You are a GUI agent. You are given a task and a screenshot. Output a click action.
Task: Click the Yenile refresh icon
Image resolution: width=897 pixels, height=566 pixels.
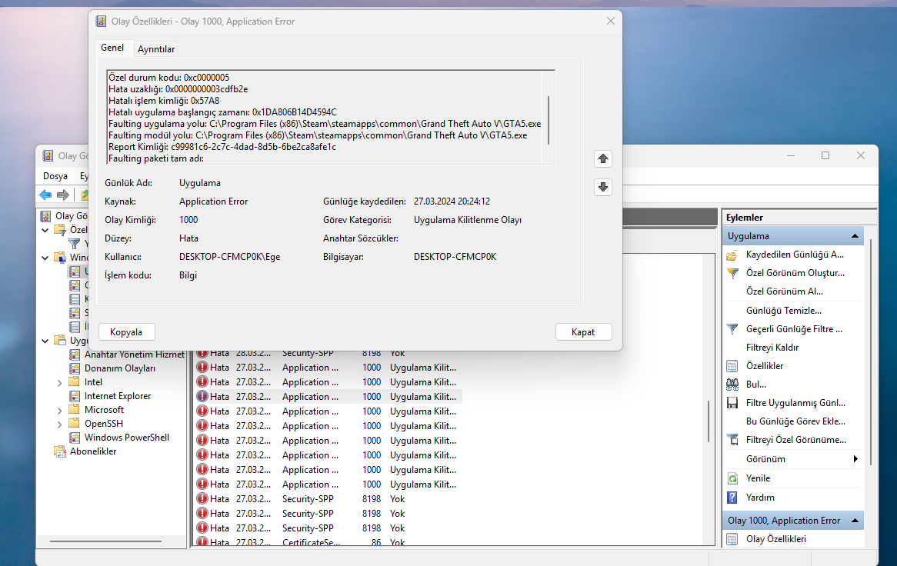[x=732, y=478]
